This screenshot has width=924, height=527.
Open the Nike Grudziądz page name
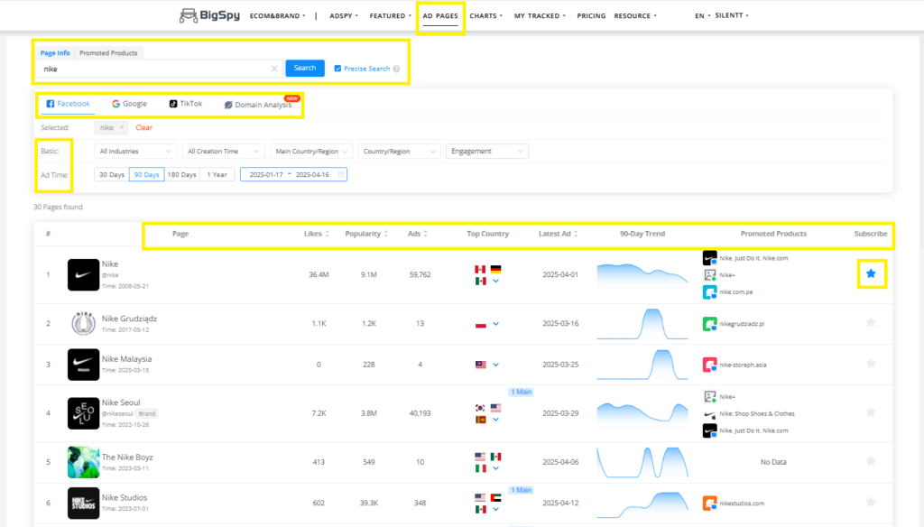click(129, 319)
